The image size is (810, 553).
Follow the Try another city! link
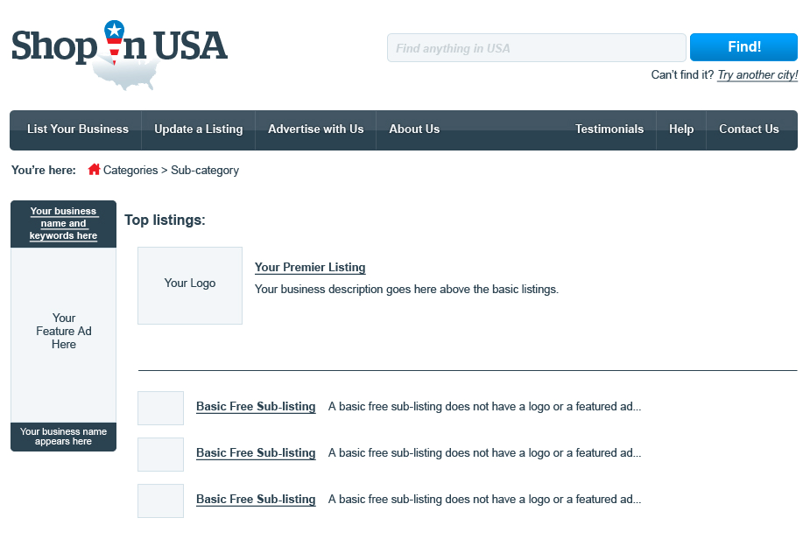click(x=757, y=75)
